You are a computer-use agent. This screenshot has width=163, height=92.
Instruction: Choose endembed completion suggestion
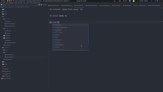(70, 30)
